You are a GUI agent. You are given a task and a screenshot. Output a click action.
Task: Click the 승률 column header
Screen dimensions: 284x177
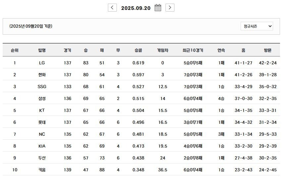pyautogui.click(x=138, y=50)
